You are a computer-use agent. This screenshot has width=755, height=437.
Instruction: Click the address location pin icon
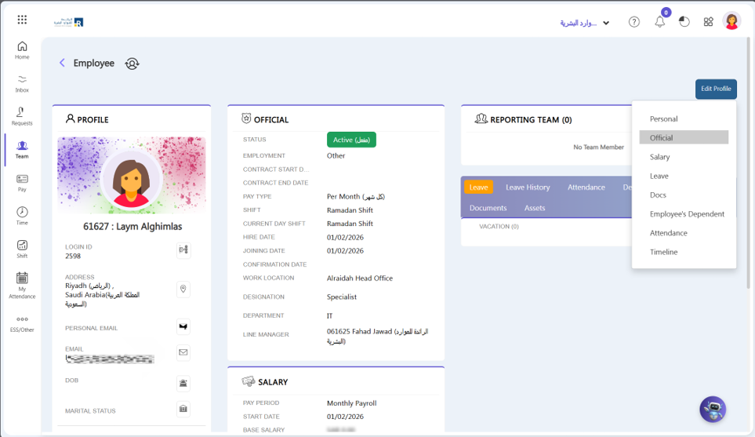(183, 290)
